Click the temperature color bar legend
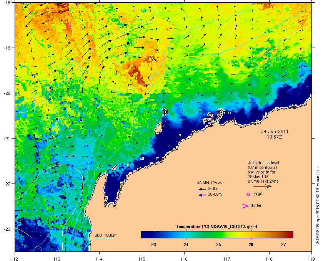Image resolution: width=323 pixels, height=261 pixels. pyautogui.click(x=217, y=235)
